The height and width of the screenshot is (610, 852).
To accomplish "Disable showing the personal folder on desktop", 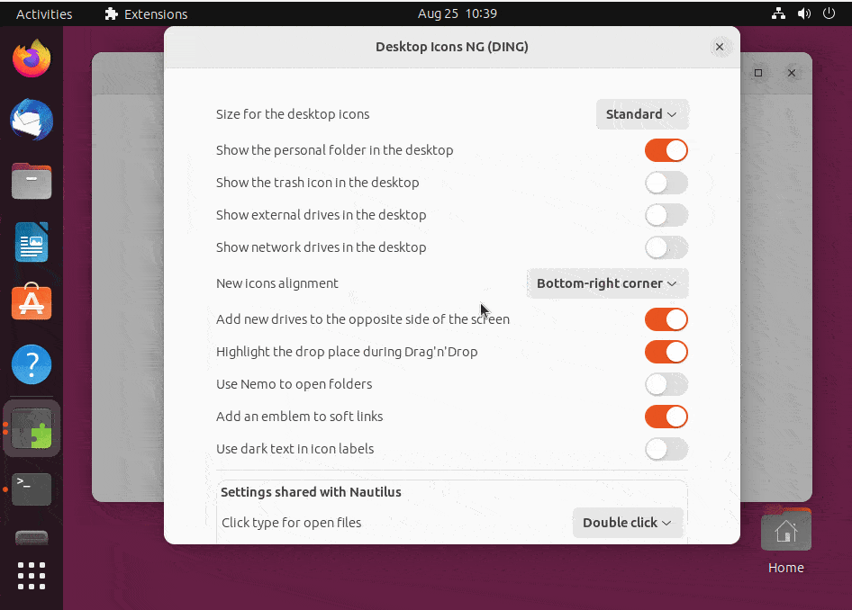I will 666,150.
